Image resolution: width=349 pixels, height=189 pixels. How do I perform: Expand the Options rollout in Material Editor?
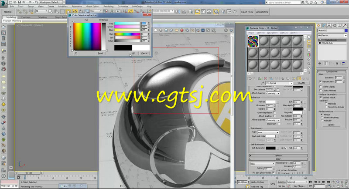[x=278, y=155]
